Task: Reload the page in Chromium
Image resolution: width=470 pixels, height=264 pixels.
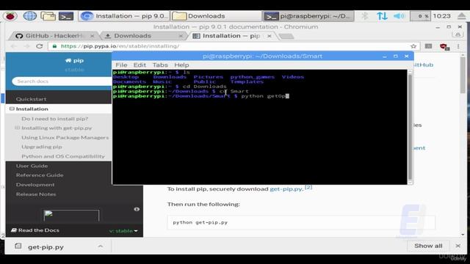Action: click(x=39, y=46)
